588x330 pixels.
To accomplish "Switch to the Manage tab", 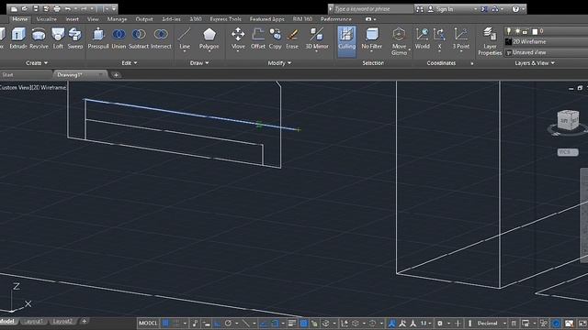I will coord(117,18).
